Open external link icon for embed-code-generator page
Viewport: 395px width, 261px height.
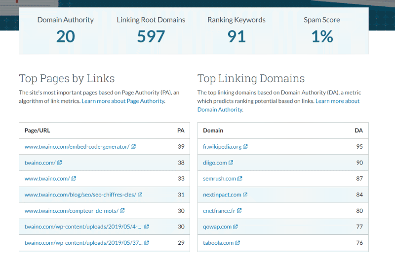pyautogui.click(x=133, y=146)
